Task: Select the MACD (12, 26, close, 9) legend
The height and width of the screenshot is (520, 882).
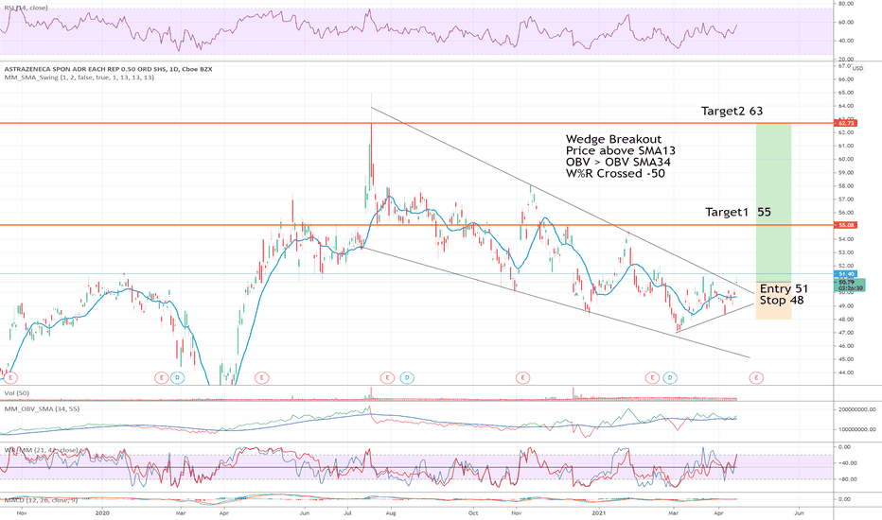Action: 41,500
